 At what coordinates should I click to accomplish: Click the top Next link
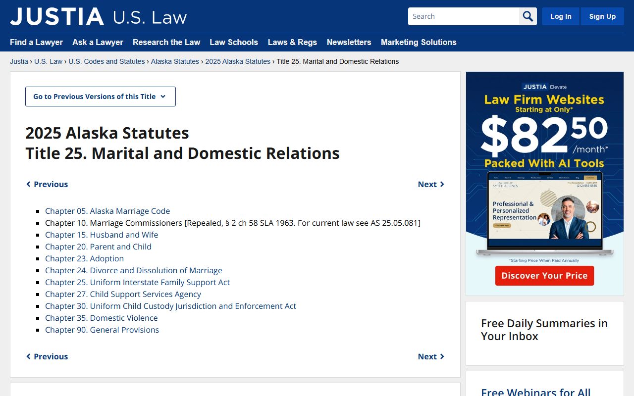[x=431, y=184]
